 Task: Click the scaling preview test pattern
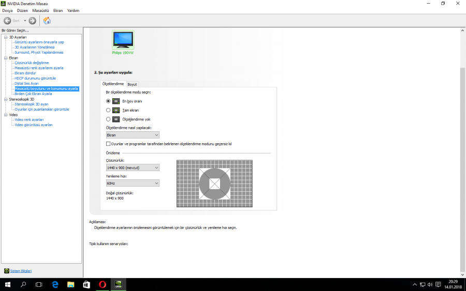(x=214, y=183)
